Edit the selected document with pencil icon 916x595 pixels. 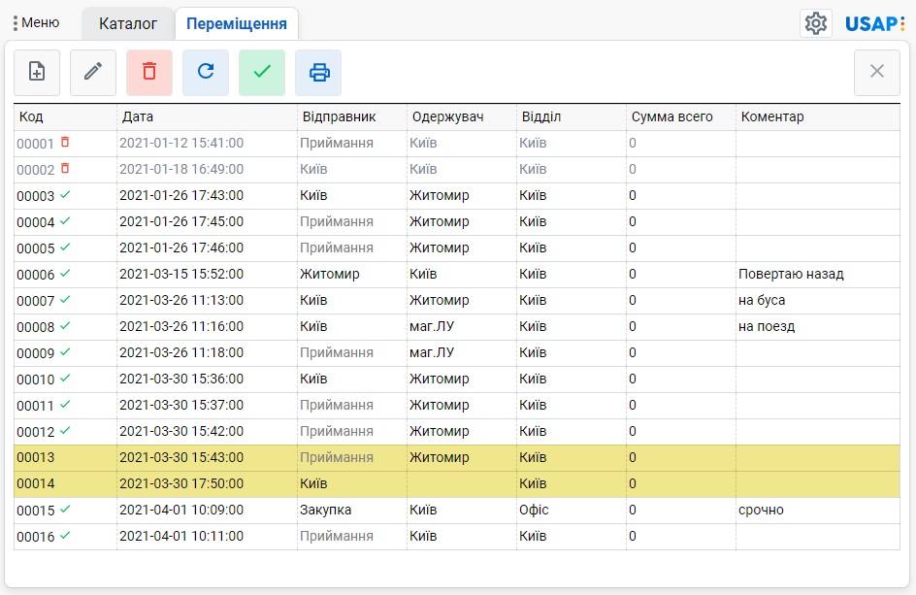(93, 73)
